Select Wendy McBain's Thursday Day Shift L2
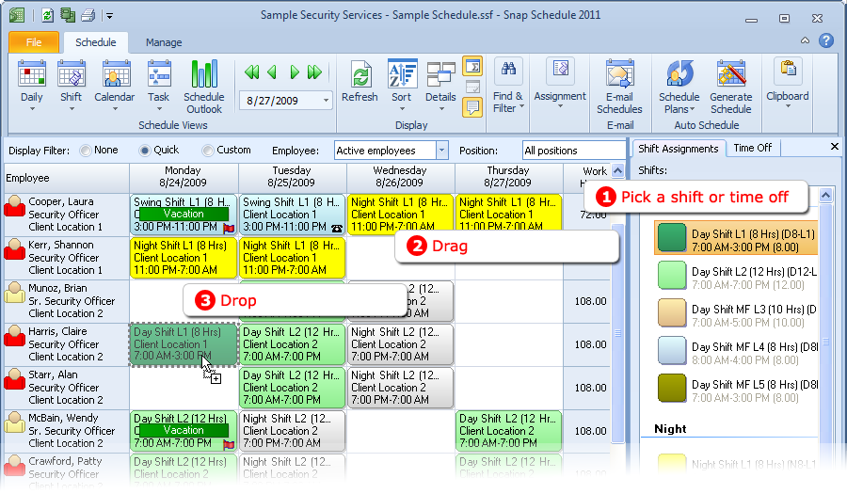 [x=508, y=431]
